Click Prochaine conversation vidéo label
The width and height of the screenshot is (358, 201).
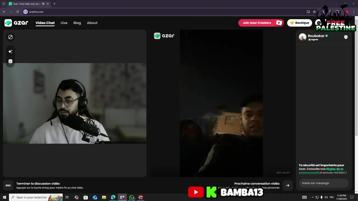[257, 184]
